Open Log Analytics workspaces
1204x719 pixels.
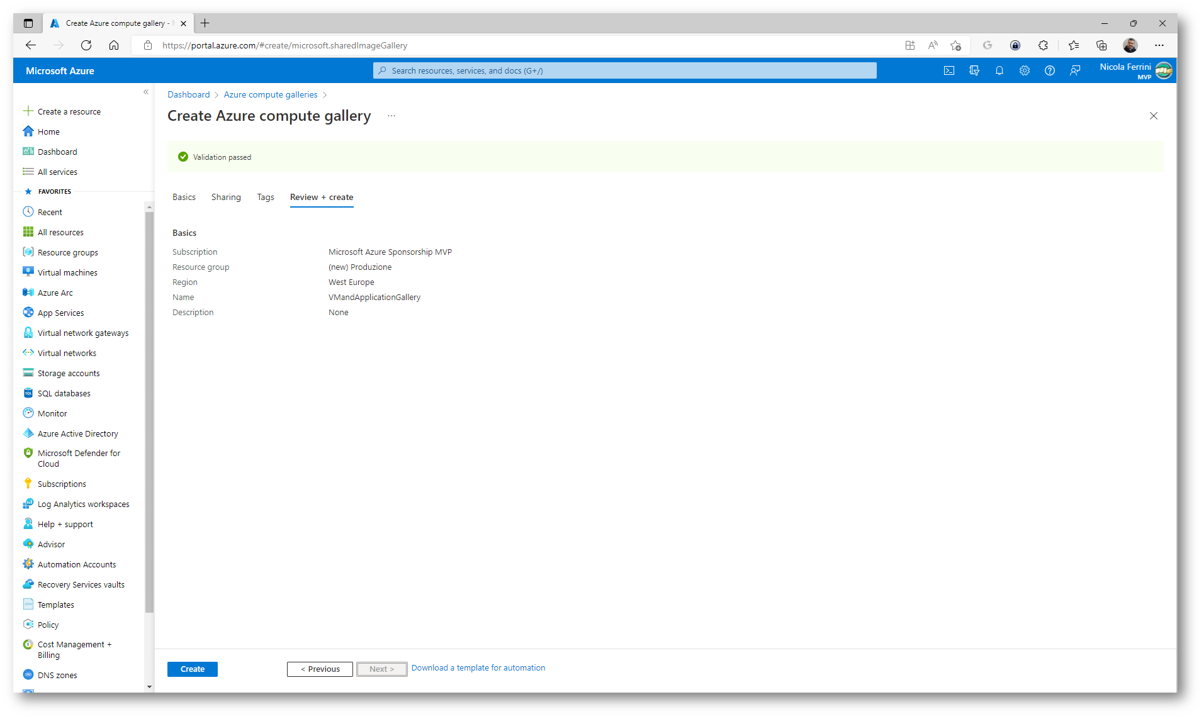click(83, 504)
